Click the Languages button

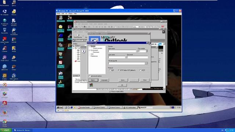[104, 80]
